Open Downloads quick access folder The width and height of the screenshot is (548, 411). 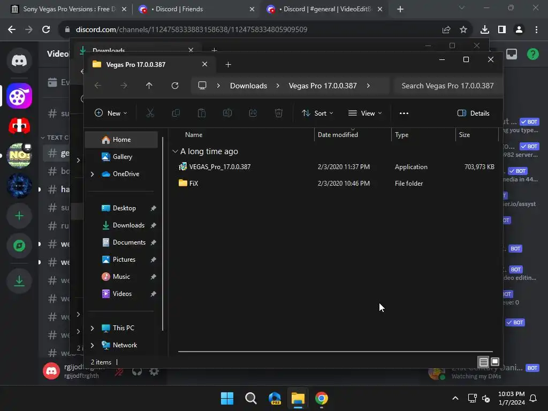[x=121, y=225]
